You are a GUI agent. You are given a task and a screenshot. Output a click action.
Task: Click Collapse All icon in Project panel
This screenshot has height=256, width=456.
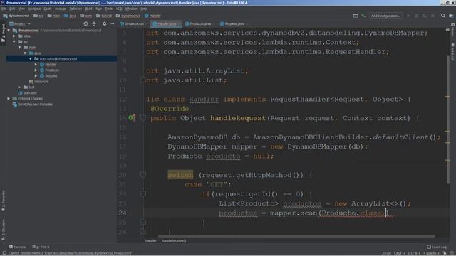[x=94, y=23]
